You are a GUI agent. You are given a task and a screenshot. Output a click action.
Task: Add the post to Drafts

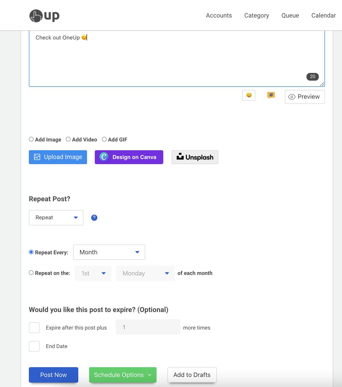(x=192, y=375)
